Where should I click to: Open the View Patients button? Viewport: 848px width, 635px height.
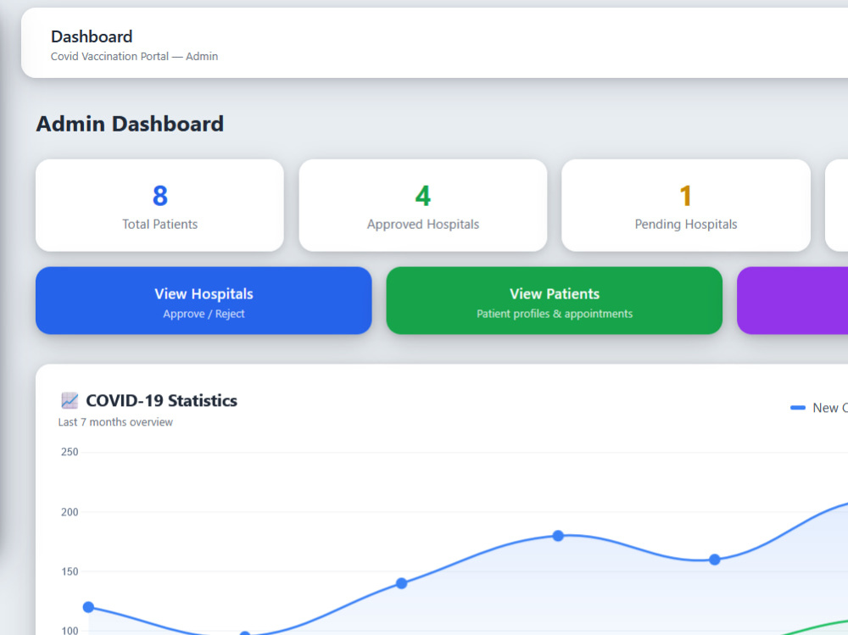(555, 300)
